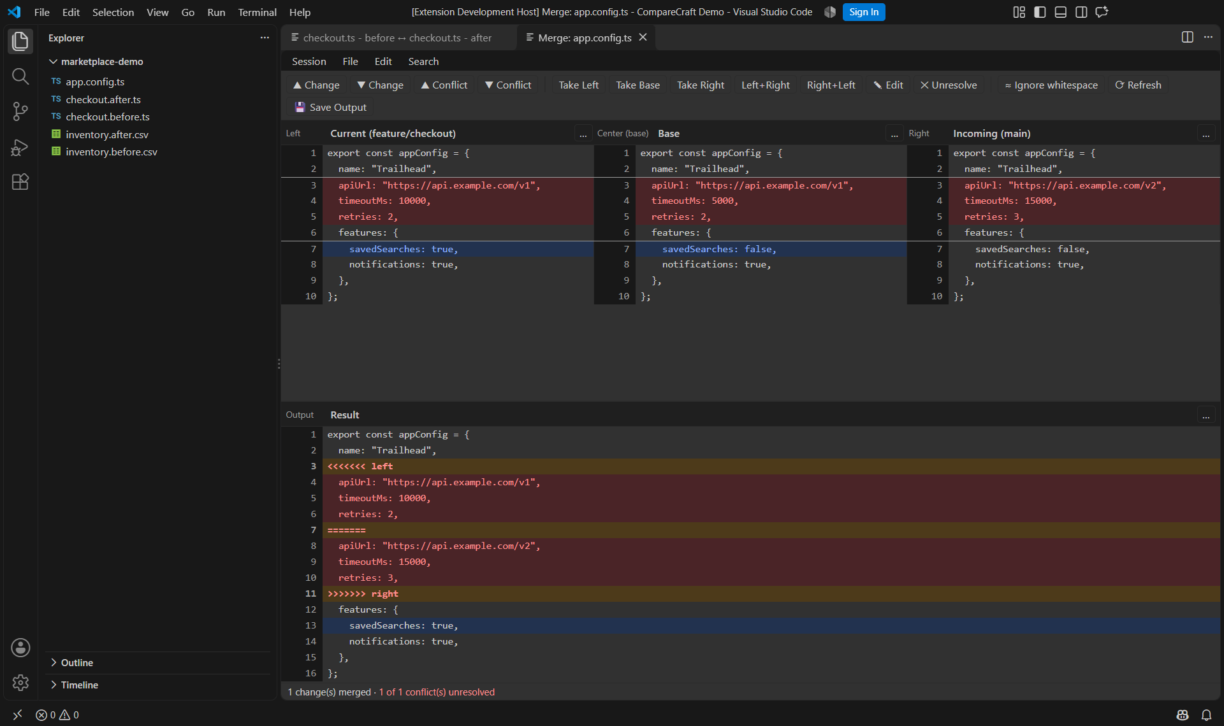Close the Merge: app.config.ts tab

click(643, 38)
